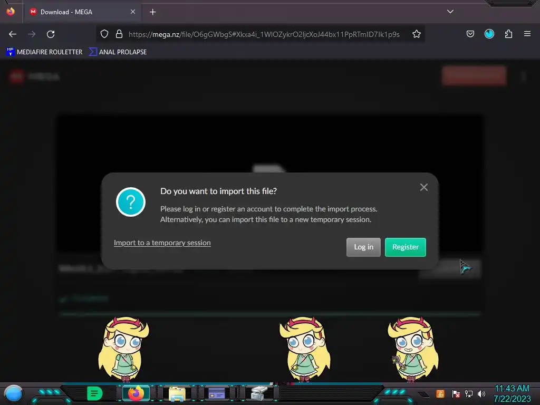This screenshot has width=540, height=405.
Task: Bookmark this page with the star icon
Action: click(x=417, y=34)
